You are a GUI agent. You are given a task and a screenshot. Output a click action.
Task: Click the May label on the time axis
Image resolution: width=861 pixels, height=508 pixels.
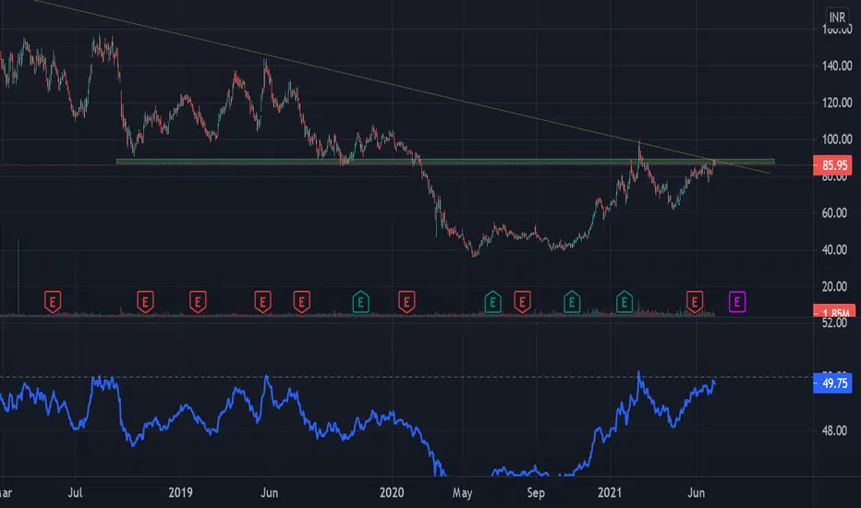point(462,492)
